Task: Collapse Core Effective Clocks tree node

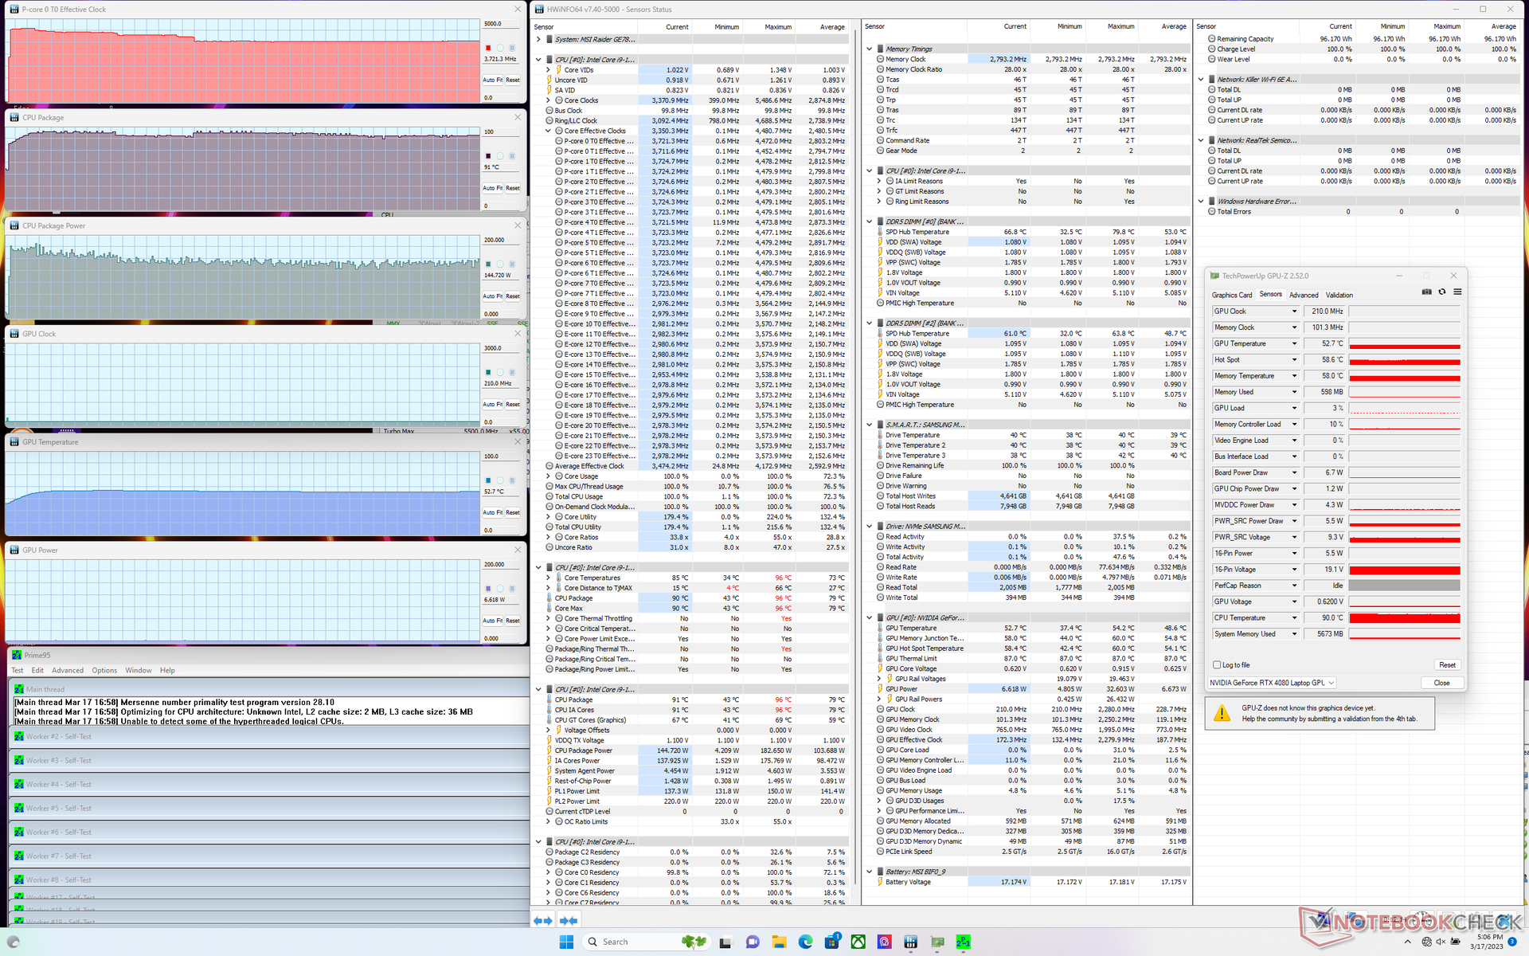Action: tap(548, 131)
